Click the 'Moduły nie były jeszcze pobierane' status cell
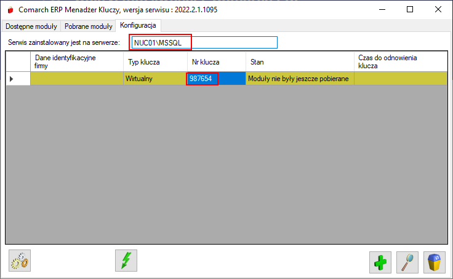The height and width of the screenshot is (279, 453). tap(300, 79)
